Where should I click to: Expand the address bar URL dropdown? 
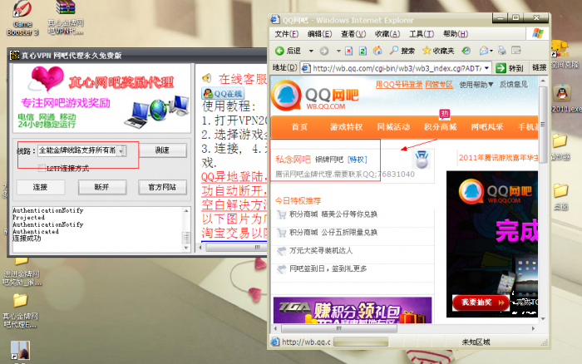pos(486,68)
